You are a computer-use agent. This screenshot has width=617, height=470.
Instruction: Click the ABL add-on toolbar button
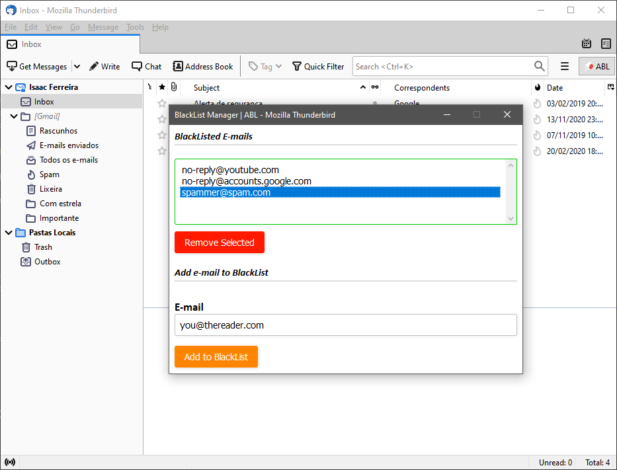597,67
